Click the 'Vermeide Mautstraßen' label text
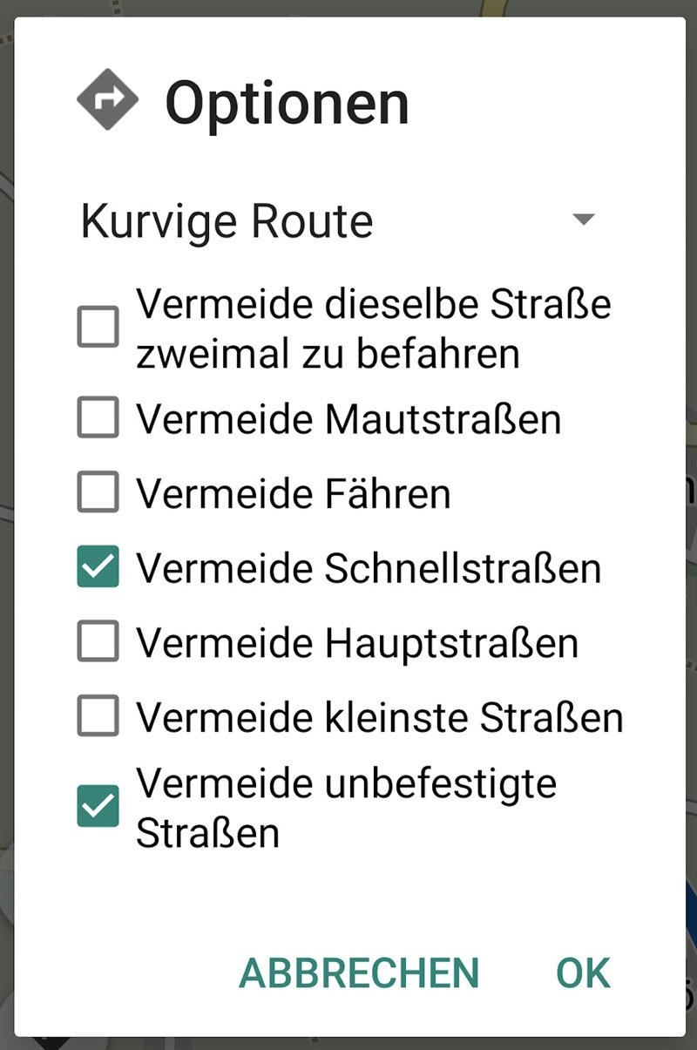Screen dimensions: 697x1050 (348, 419)
